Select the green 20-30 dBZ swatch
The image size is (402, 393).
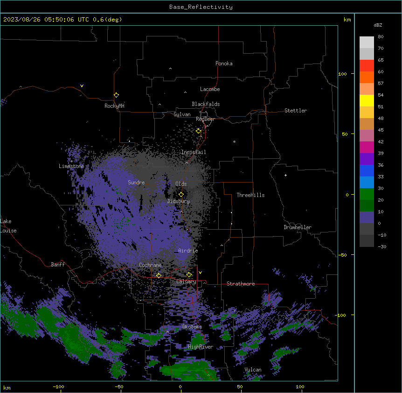point(367,194)
